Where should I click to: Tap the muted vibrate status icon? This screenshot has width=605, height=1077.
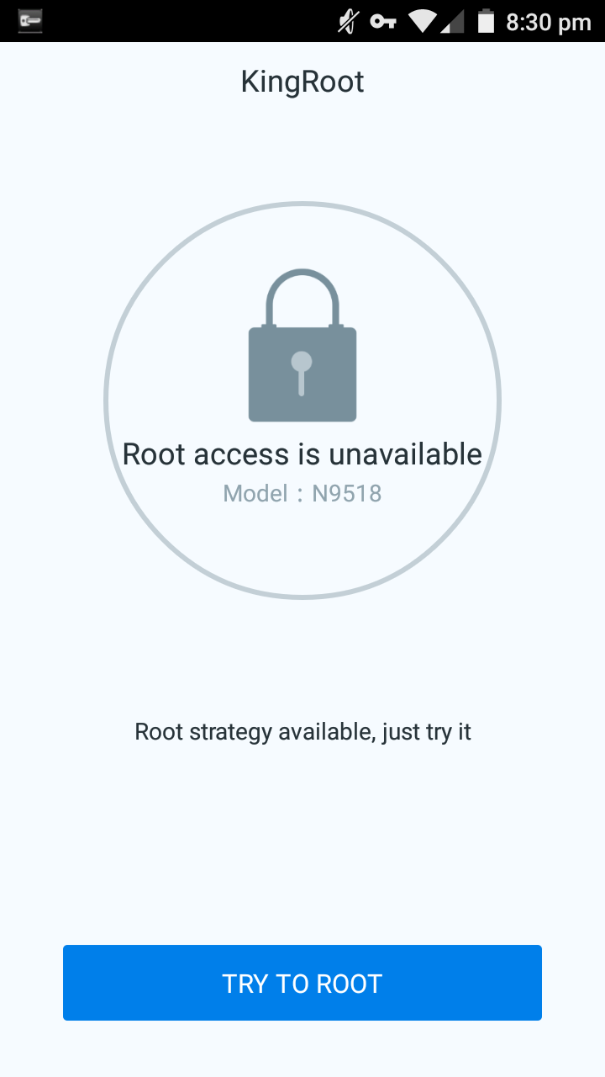coord(347,21)
